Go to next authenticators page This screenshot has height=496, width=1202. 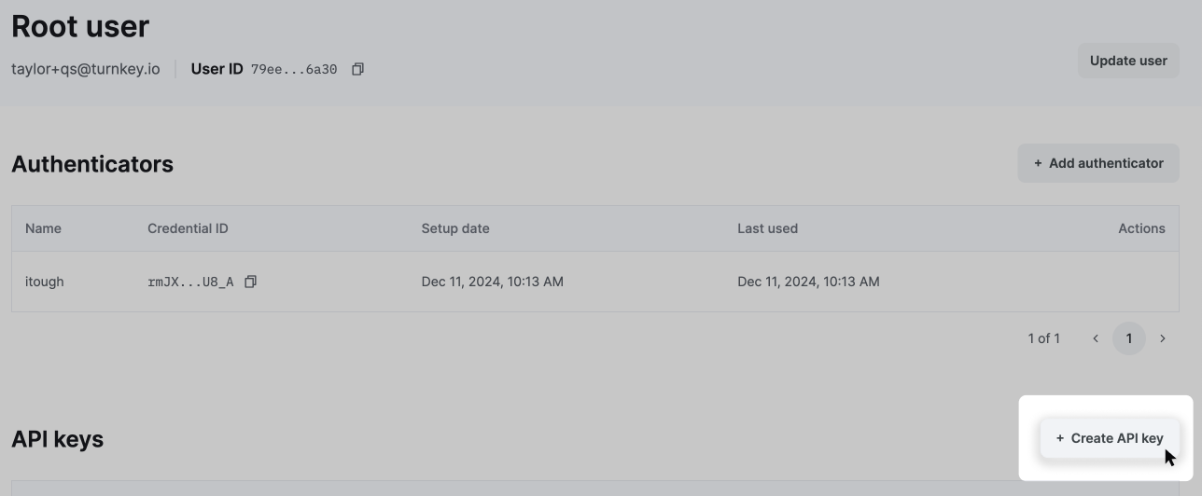[x=1163, y=338]
